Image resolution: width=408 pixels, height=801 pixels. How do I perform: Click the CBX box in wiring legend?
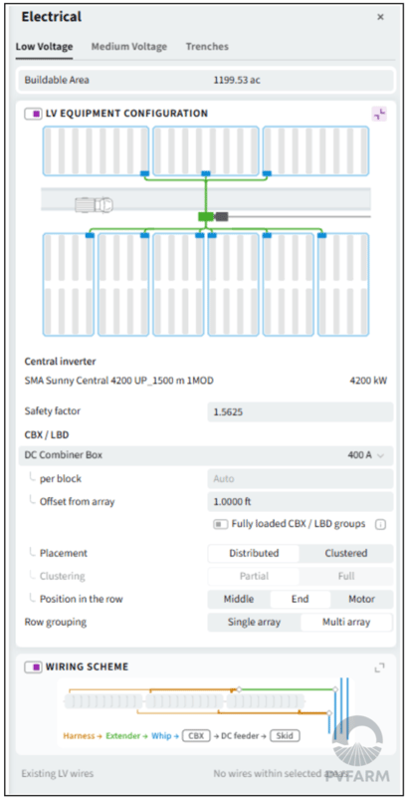pyautogui.click(x=196, y=736)
